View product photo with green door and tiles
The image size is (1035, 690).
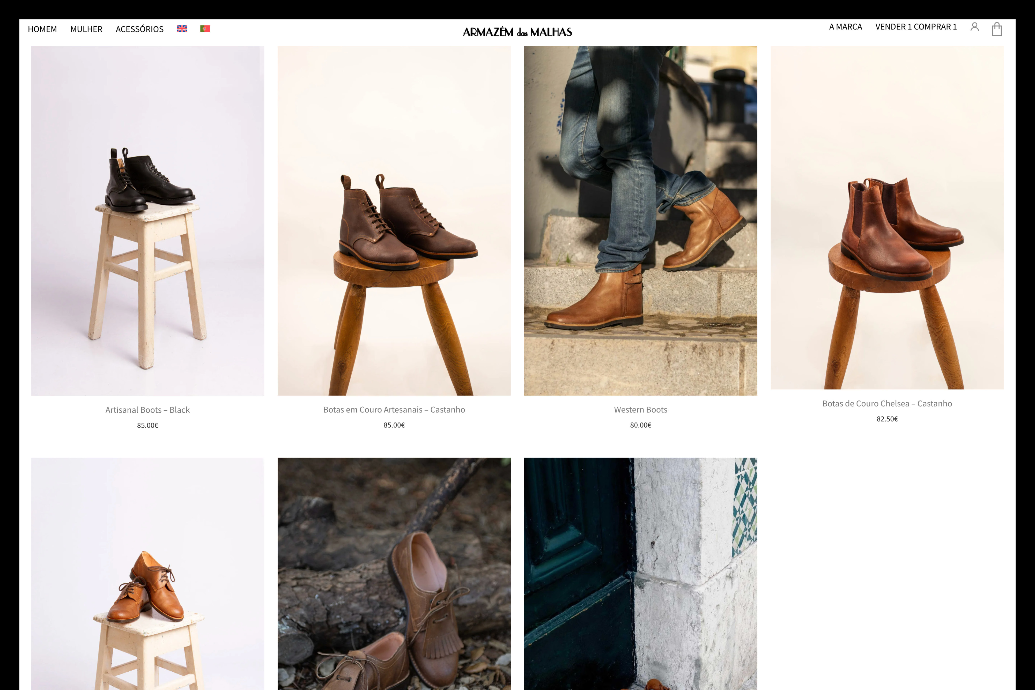641,574
